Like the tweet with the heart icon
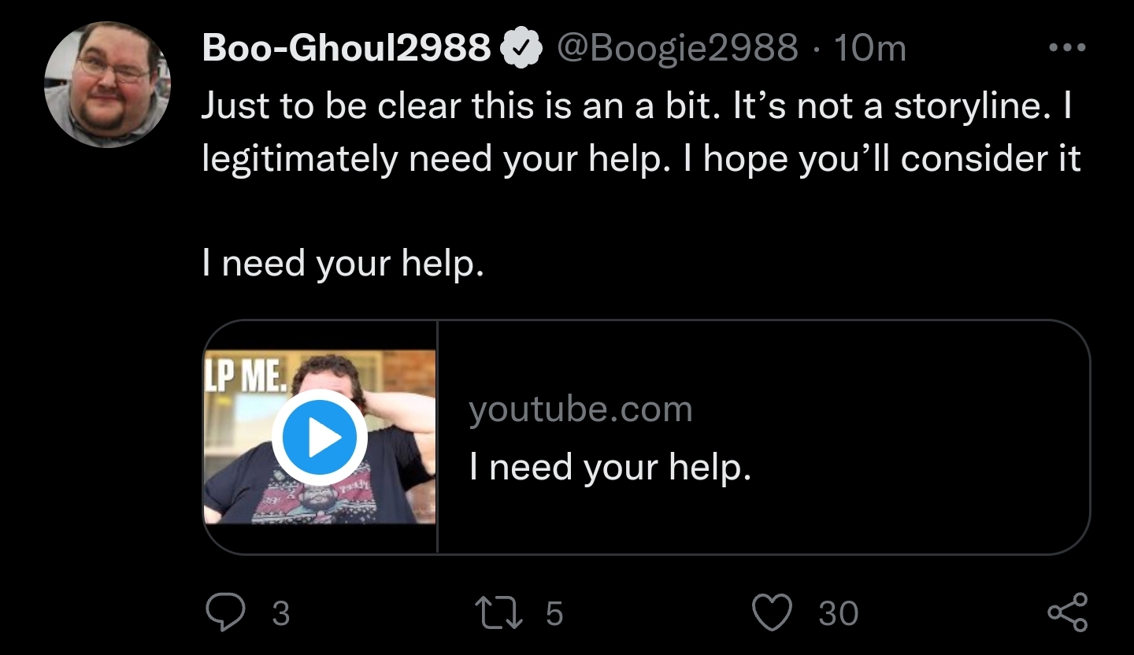Screen dimensions: 1134x655 click(x=772, y=612)
